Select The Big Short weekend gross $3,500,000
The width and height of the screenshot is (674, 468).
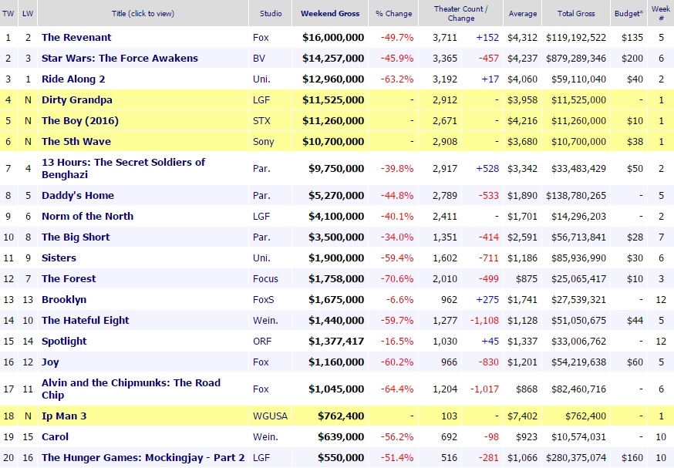pyautogui.click(x=336, y=237)
